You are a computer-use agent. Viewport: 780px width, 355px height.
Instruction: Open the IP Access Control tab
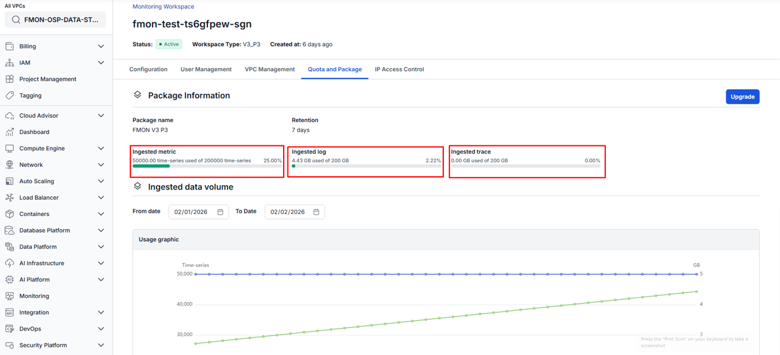[399, 69]
